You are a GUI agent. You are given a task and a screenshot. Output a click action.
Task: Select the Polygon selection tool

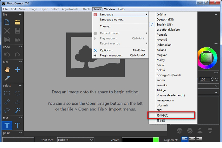(x=17, y=102)
